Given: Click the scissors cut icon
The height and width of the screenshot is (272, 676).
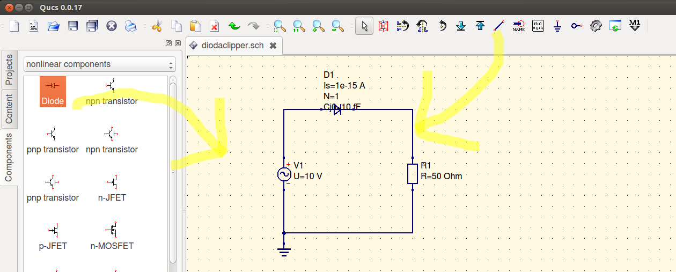Looking at the screenshot, I should click(x=157, y=26).
